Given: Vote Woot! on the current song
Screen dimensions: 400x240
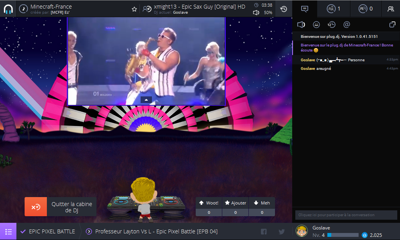Looking at the screenshot, I should coord(209,203).
